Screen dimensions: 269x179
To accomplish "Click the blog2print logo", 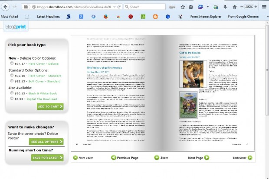I will 16,27.
